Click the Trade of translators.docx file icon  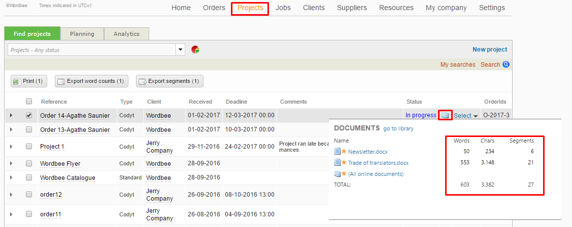338,163
